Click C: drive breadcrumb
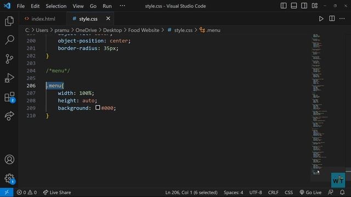Image resolution: width=351 pixels, height=197 pixels. (x=27, y=30)
